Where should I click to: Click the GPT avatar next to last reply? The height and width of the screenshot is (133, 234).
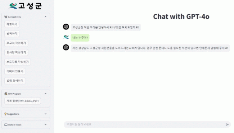pyautogui.click(x=66, y=47)
